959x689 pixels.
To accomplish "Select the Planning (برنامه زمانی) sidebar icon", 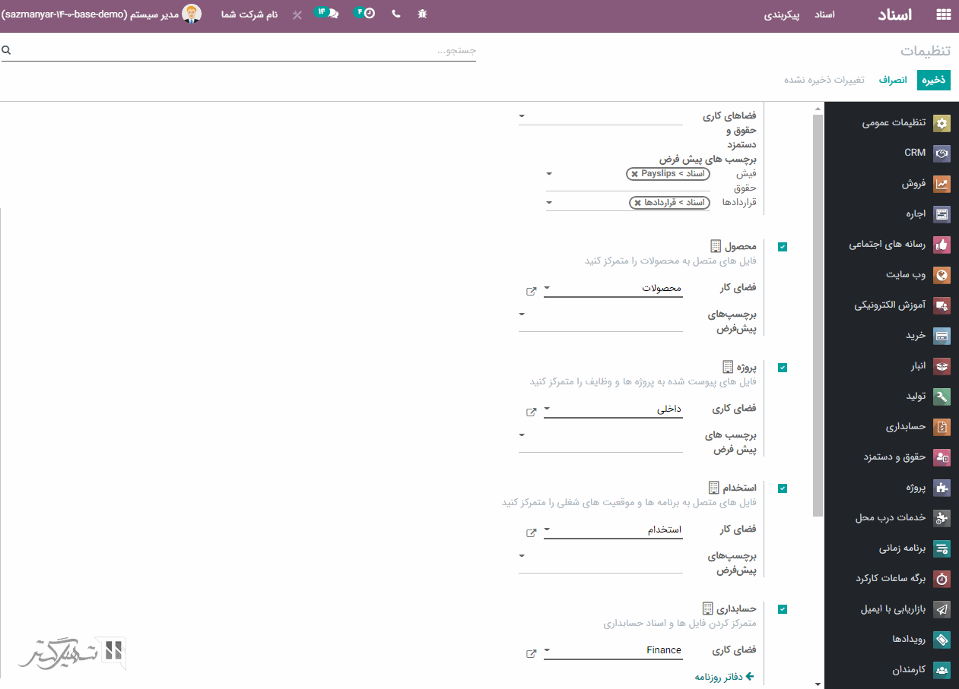I will [x=942, y=548].
